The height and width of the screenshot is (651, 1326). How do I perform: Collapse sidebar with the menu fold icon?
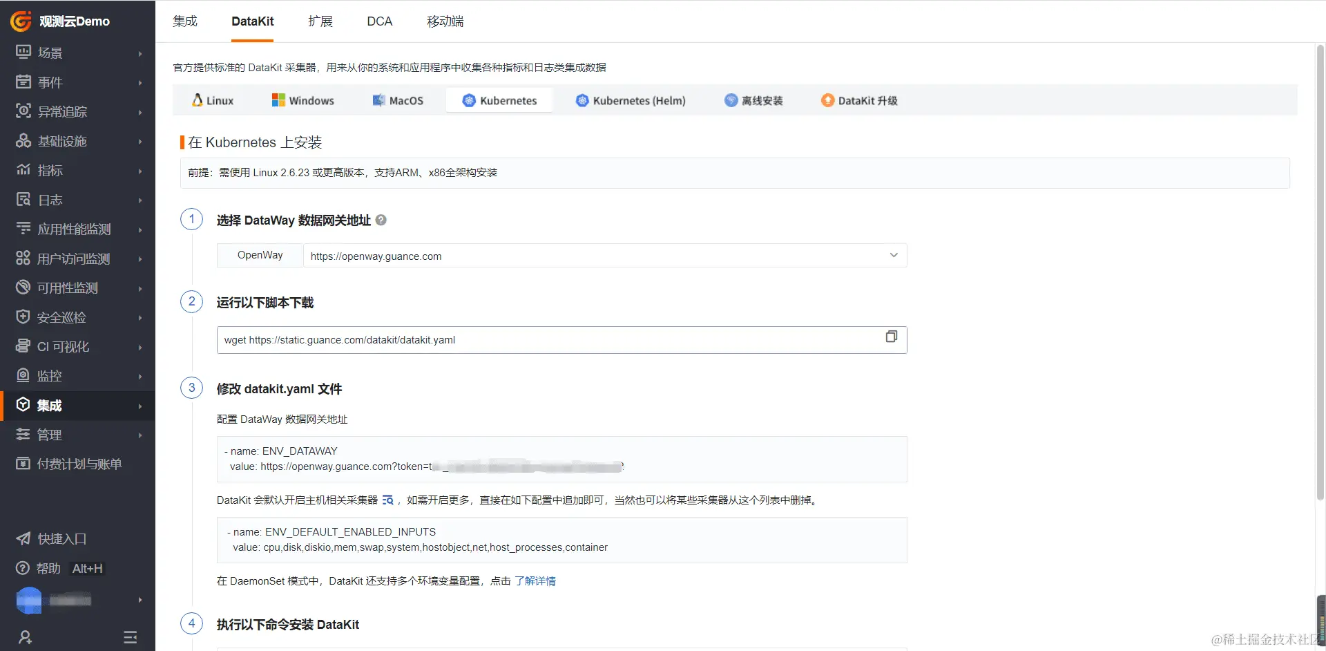(x=130, y=637)
